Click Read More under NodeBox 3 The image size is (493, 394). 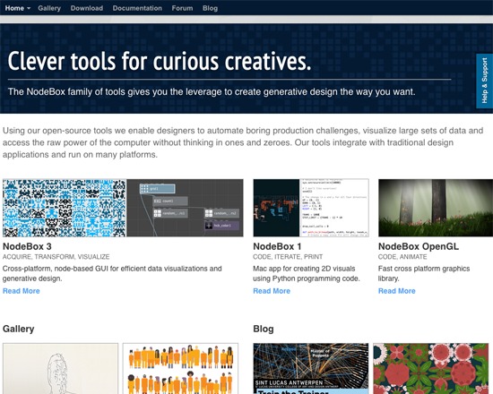(22, 291)
